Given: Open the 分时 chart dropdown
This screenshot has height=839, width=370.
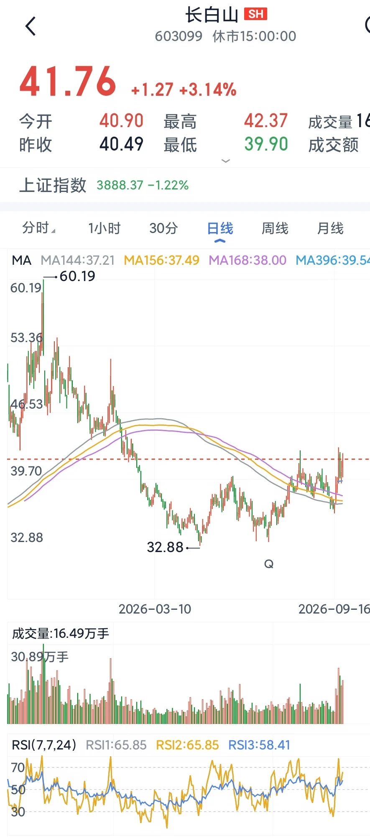Looking at the screenshot, I should coord(38,228).
